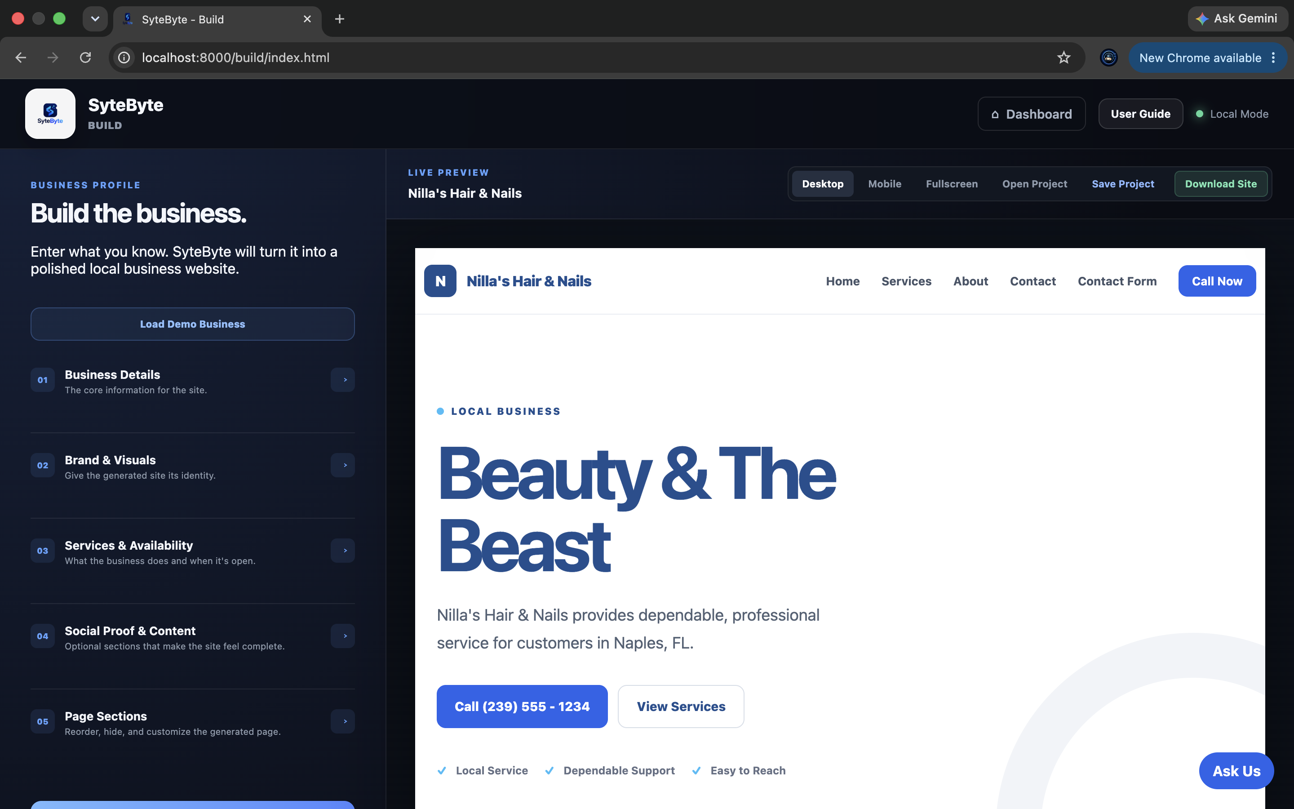
Task: Click the Page Sections title text
Action: click(106, 716)
